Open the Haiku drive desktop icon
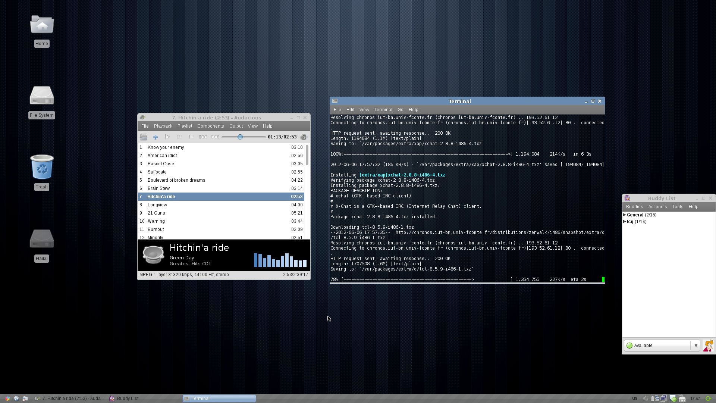The width and height of the screenshot is (716, 403). (42, 239)
